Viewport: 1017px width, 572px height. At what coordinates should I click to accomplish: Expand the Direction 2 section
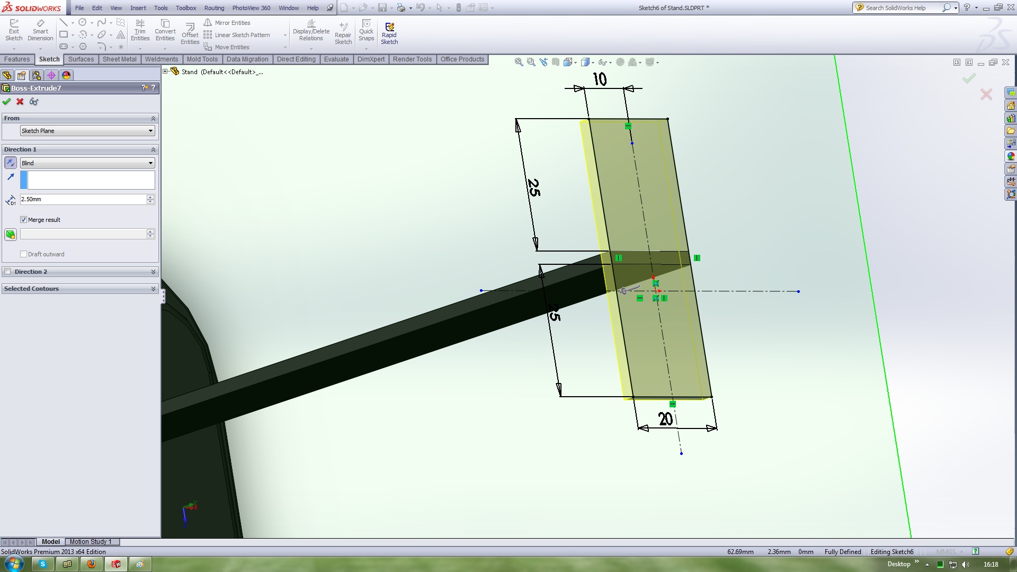coord(154,272)
